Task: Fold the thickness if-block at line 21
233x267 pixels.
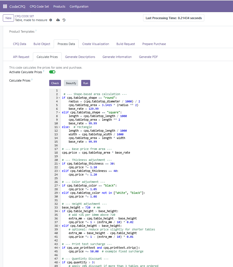Action: pyautogui.click(x=60, y=164)
